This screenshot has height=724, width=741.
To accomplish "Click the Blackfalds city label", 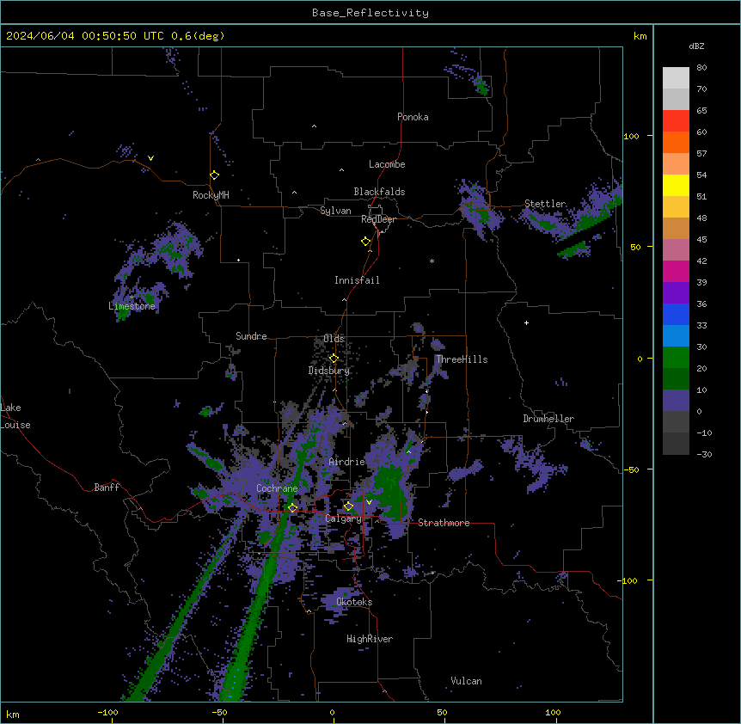I will click(379, 192).
